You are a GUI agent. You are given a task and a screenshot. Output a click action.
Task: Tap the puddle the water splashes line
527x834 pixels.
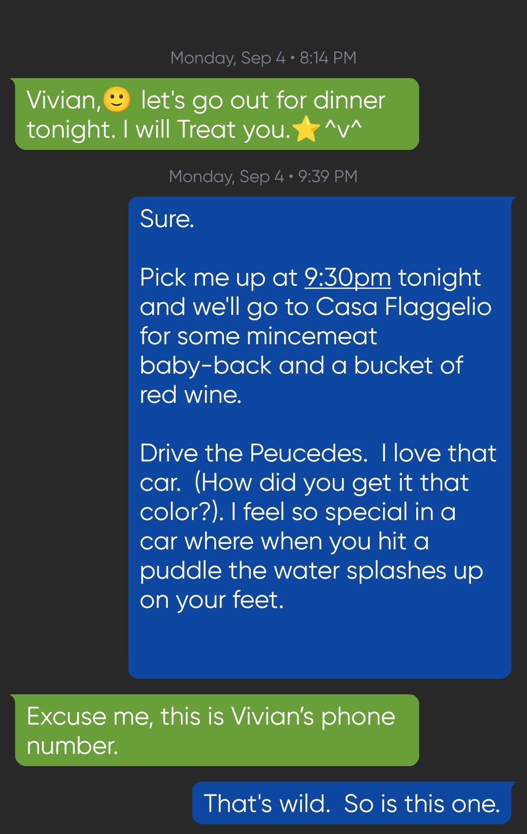click(311, 570)
